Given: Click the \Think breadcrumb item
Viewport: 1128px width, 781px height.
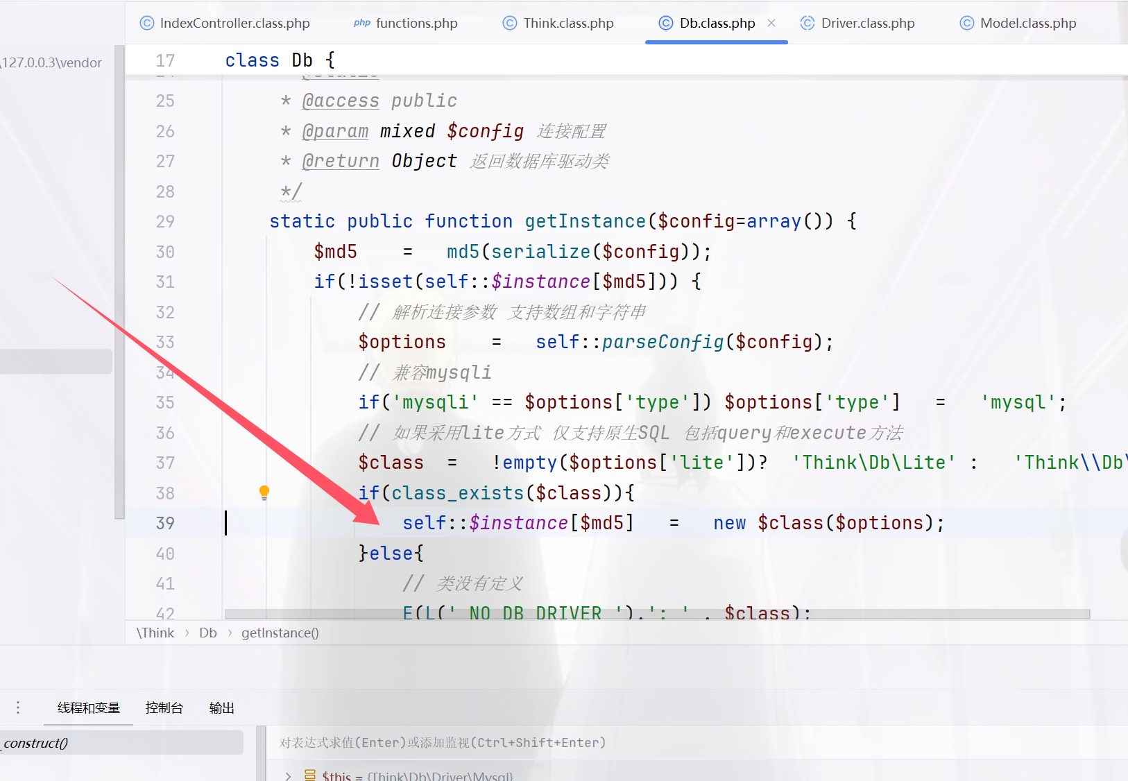Looking at the screenshot, I should (155, 633).
